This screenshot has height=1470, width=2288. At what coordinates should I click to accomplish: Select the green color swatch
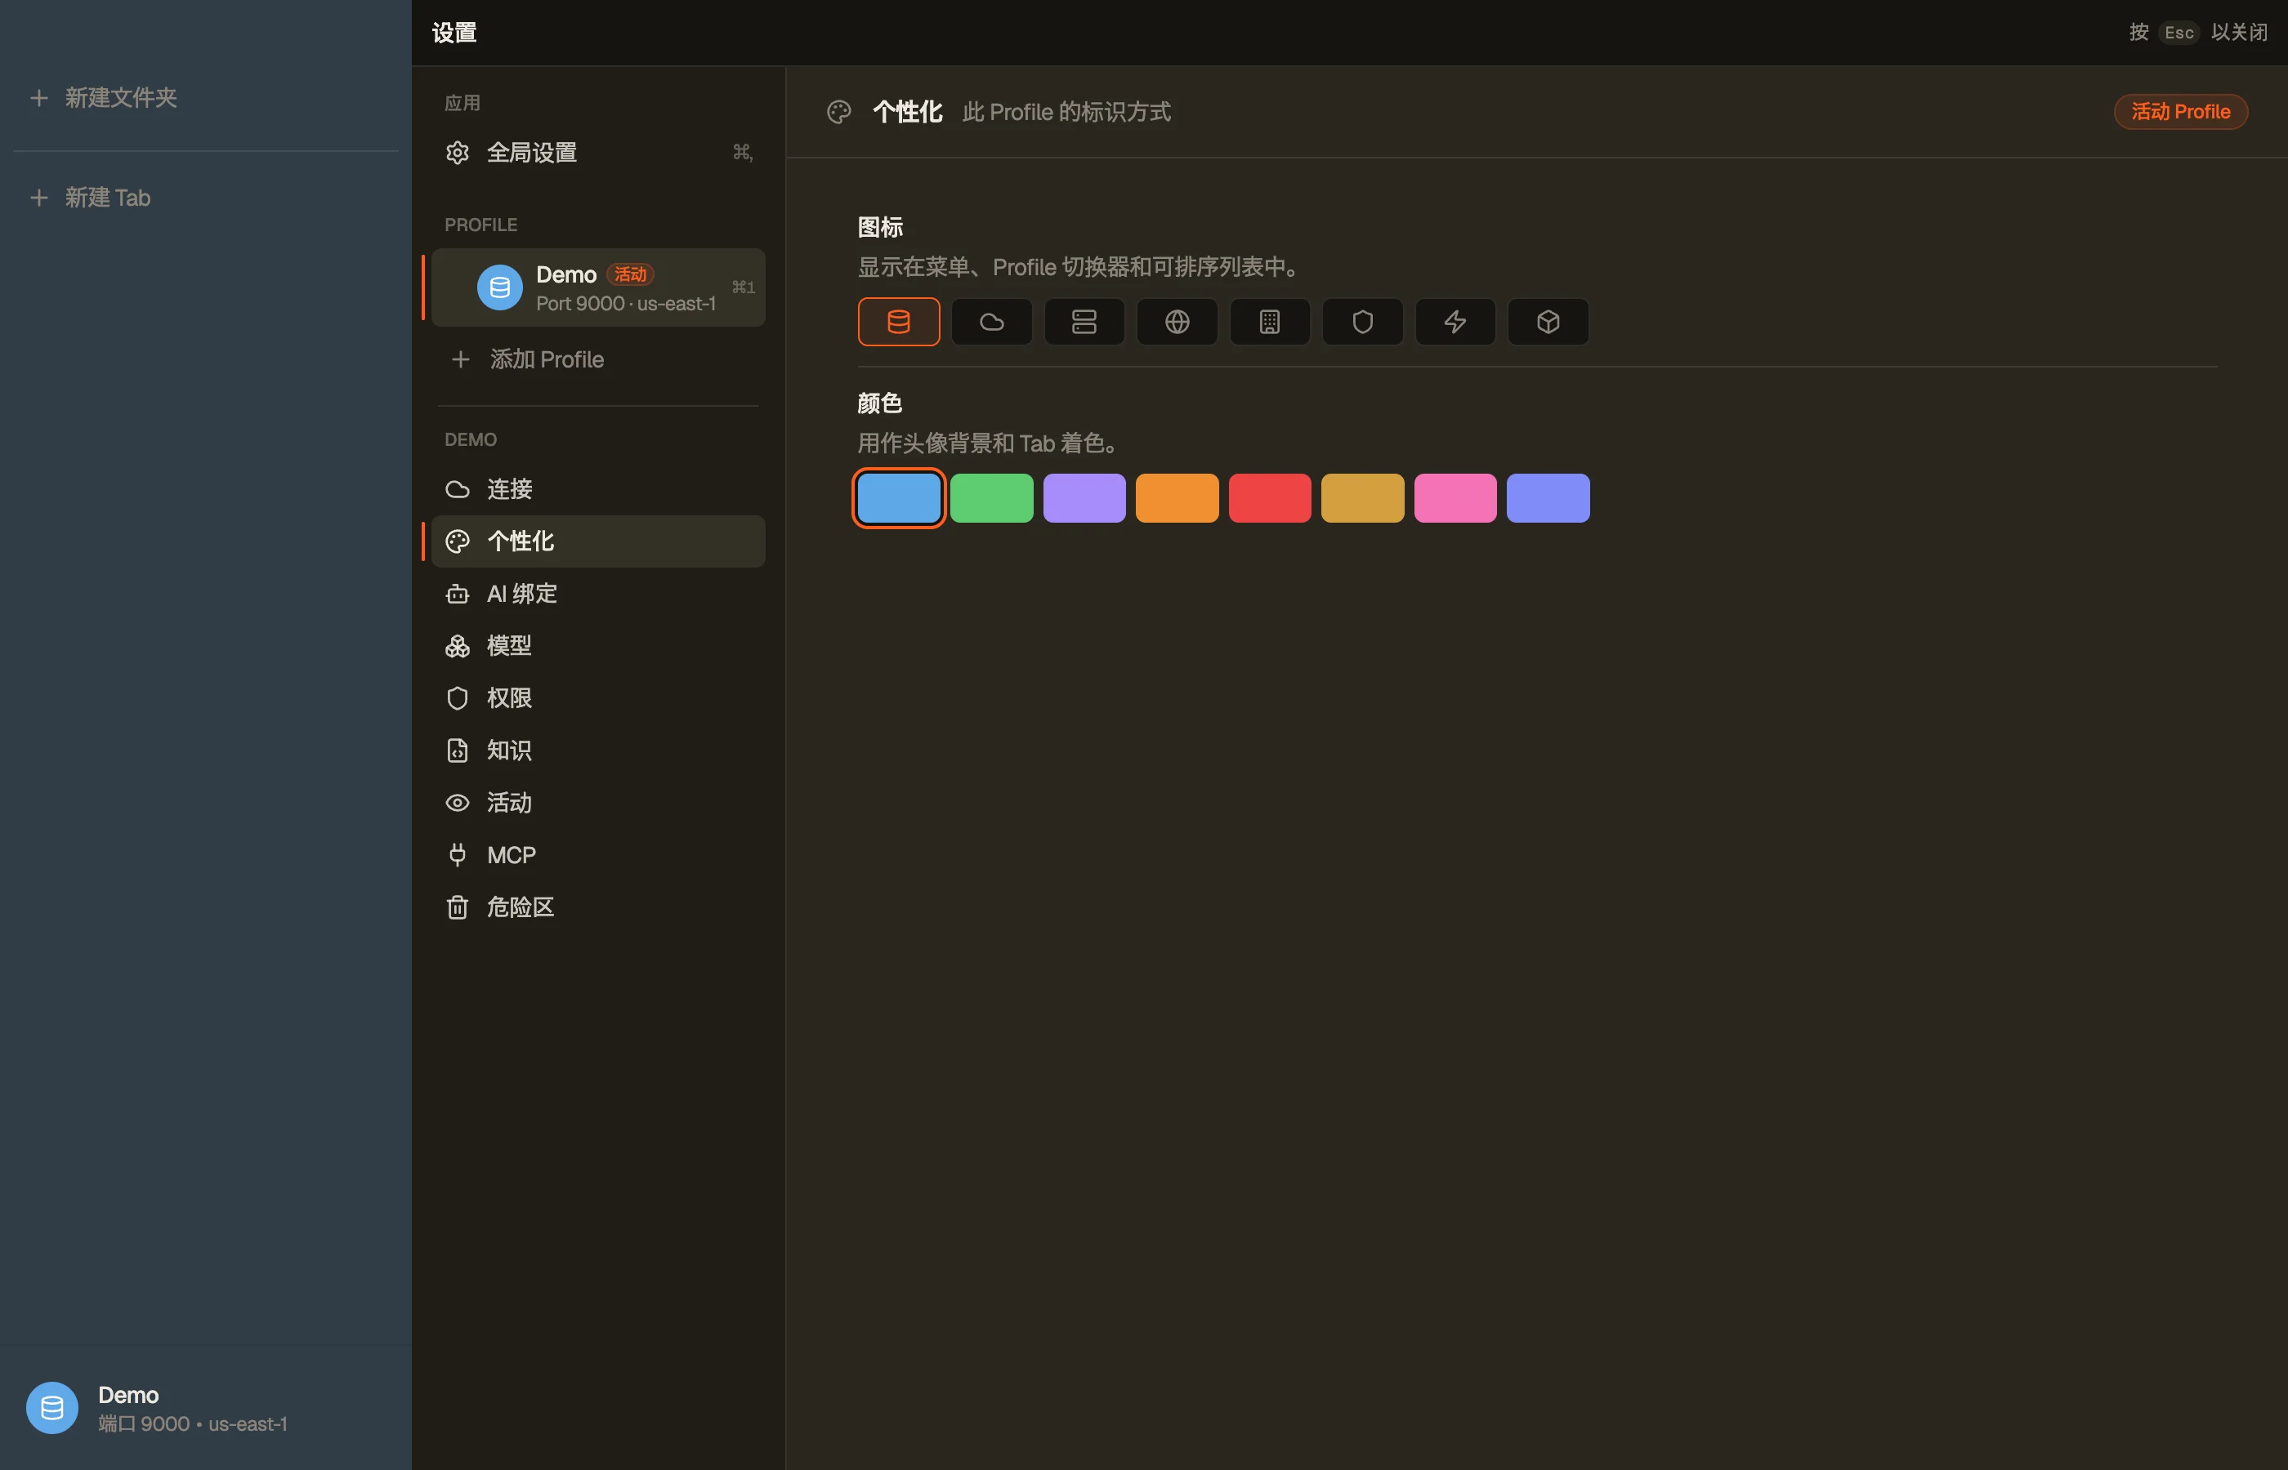pos(991,497)
